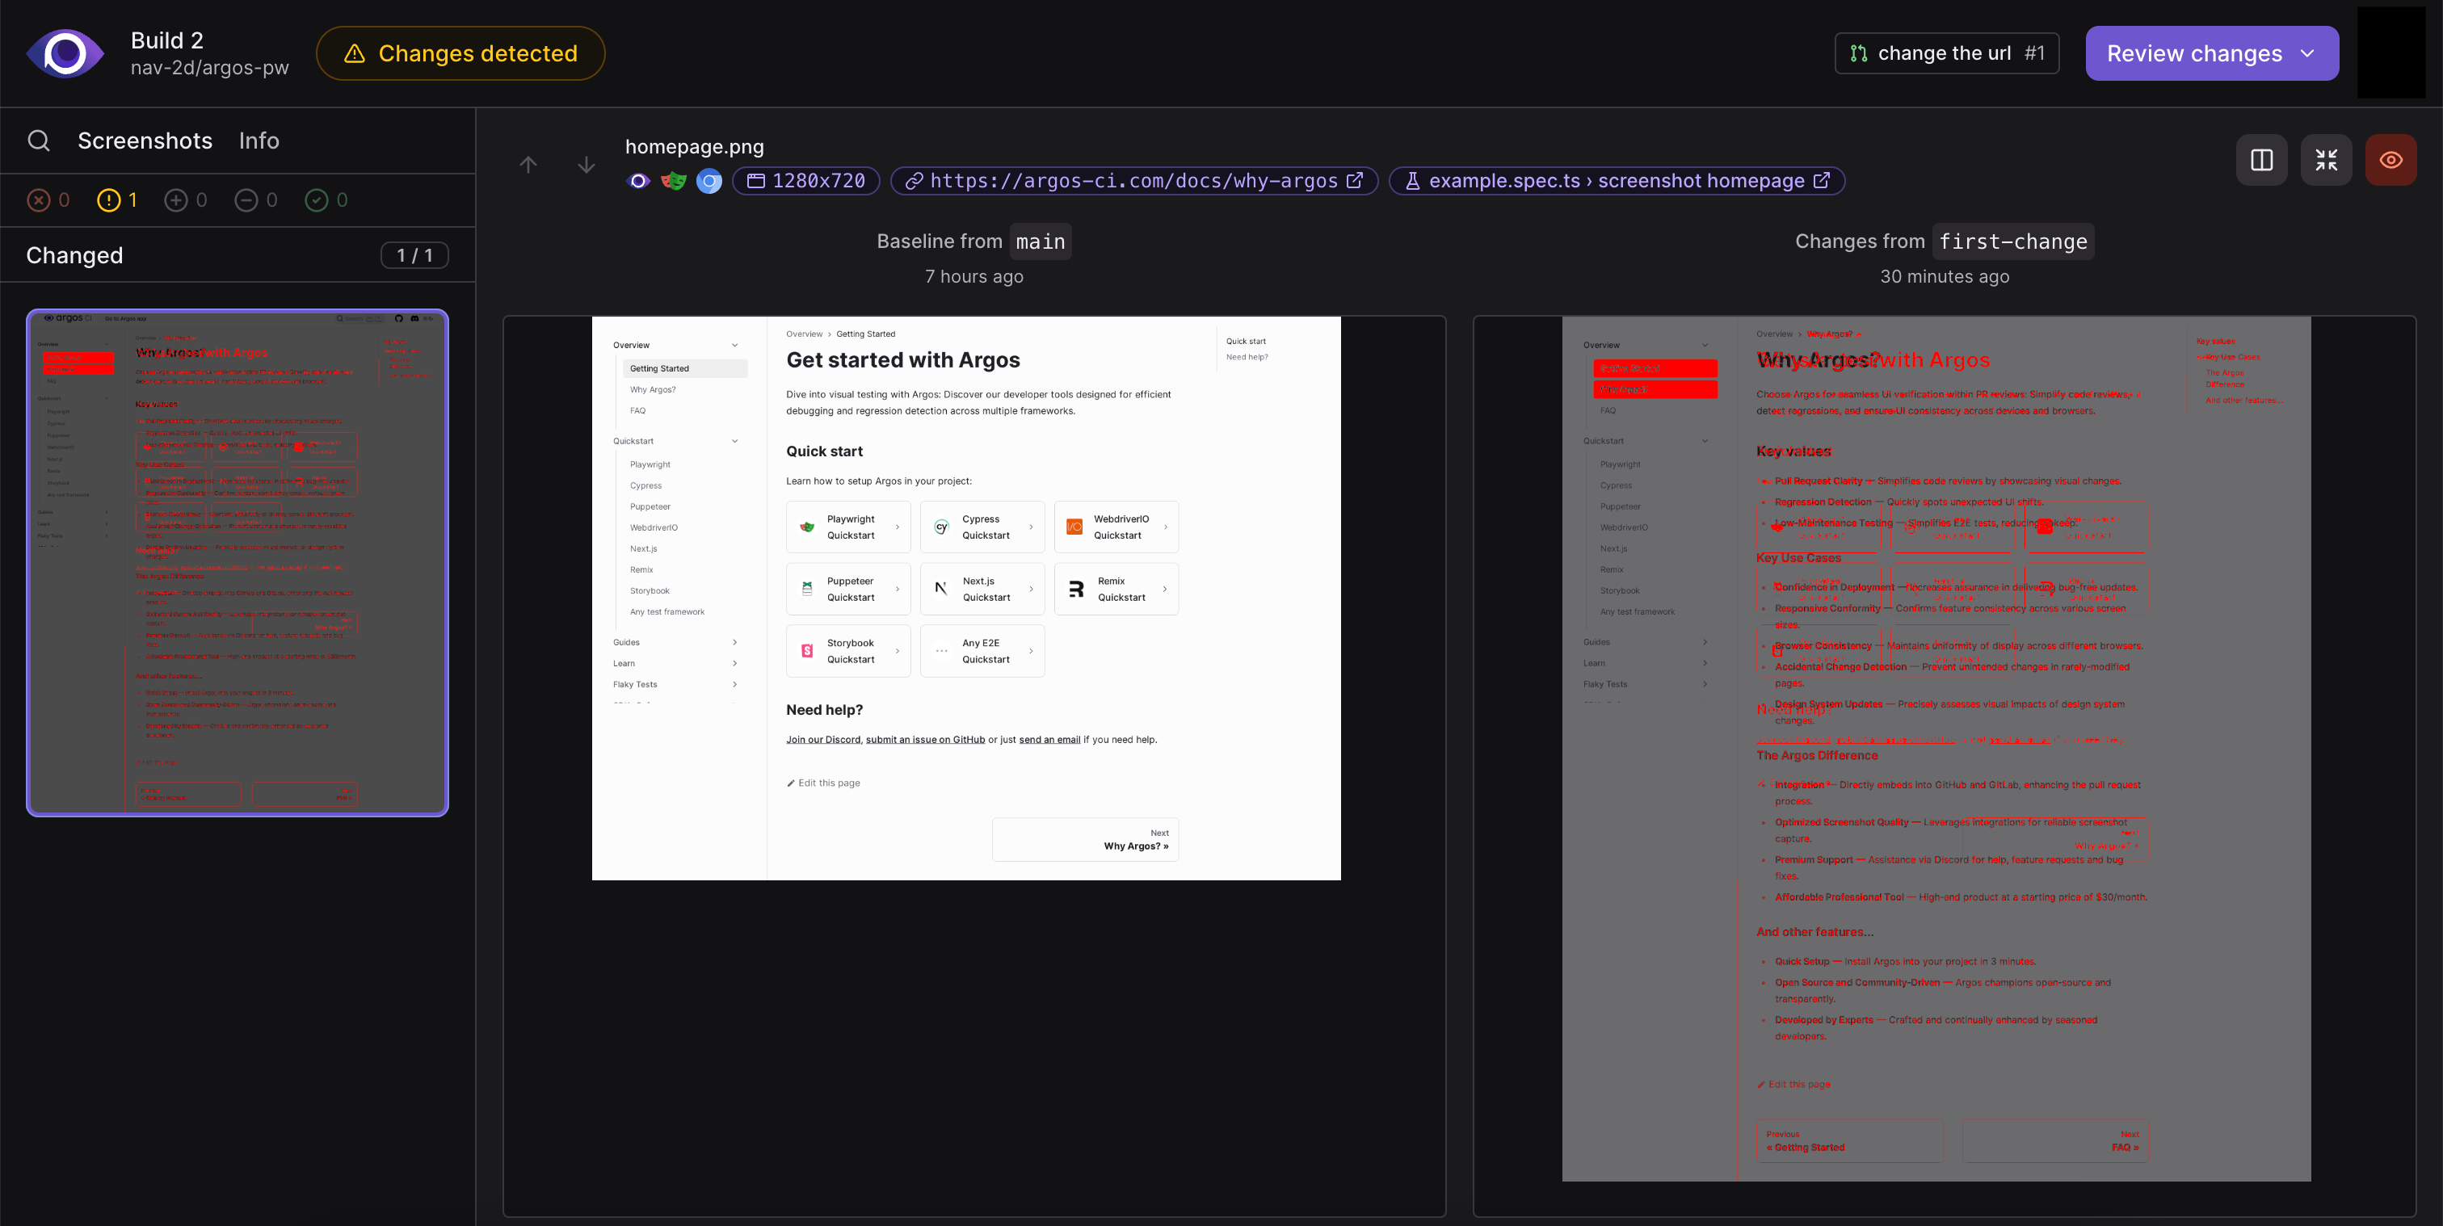Image resolution: width=2443 pixels, height=1226 pixels.
Task: Click the Chrome browser icon
Action: point(709,180)
